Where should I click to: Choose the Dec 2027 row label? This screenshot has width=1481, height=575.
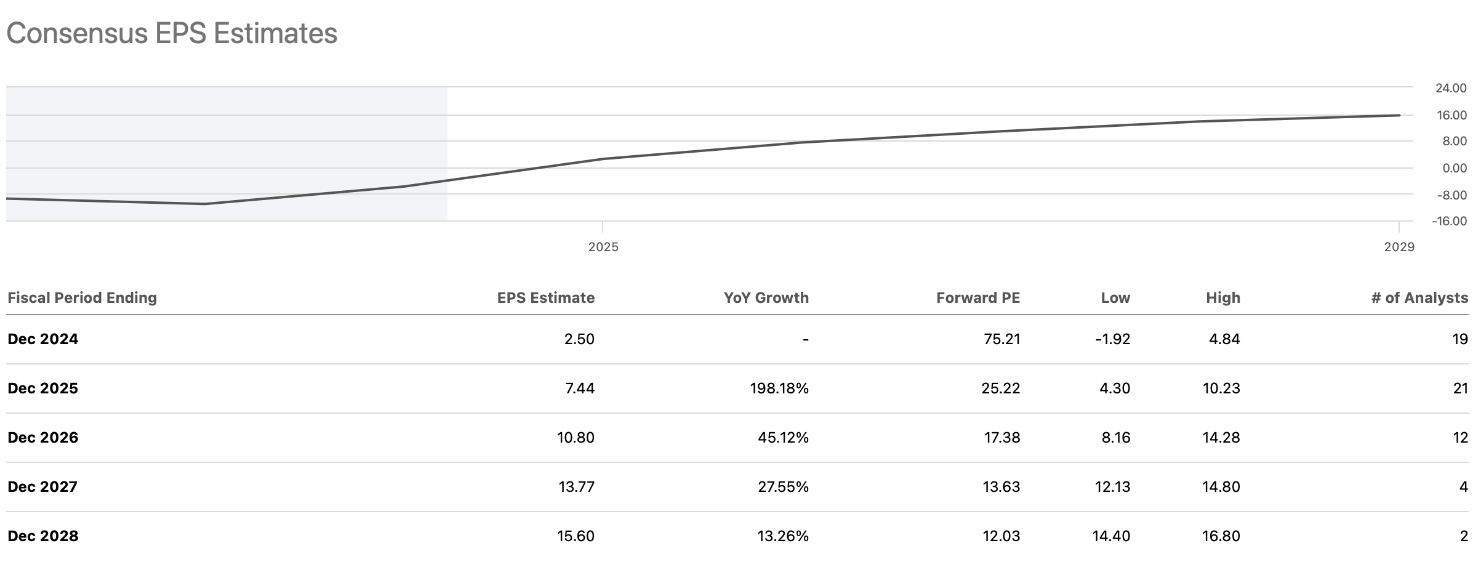pyautogui.click(x=43, y=487)
